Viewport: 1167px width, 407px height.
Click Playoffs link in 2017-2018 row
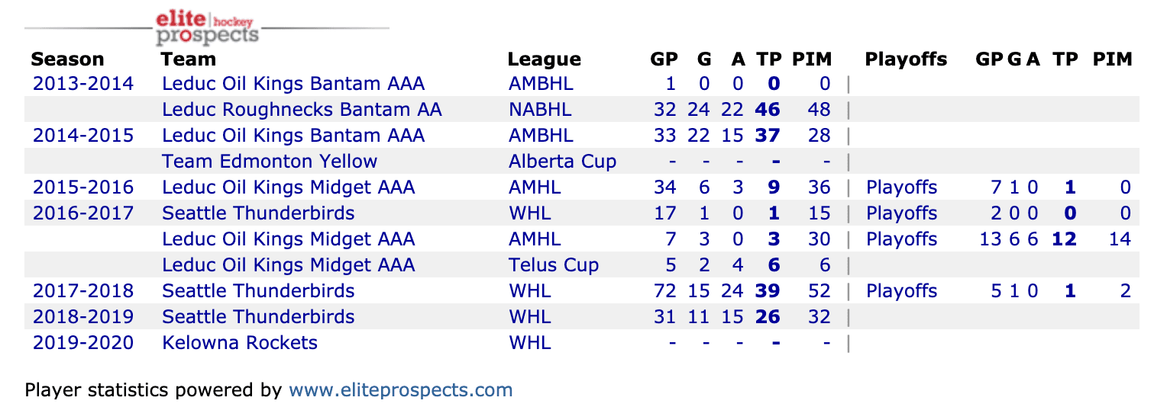tap(901, 291)
